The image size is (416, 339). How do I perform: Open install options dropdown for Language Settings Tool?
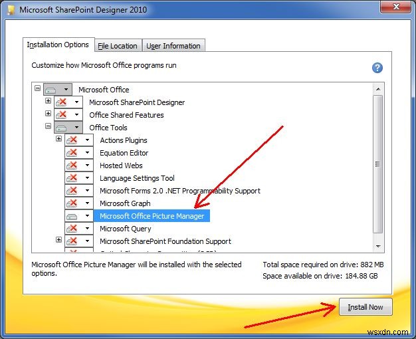[87, 178]
